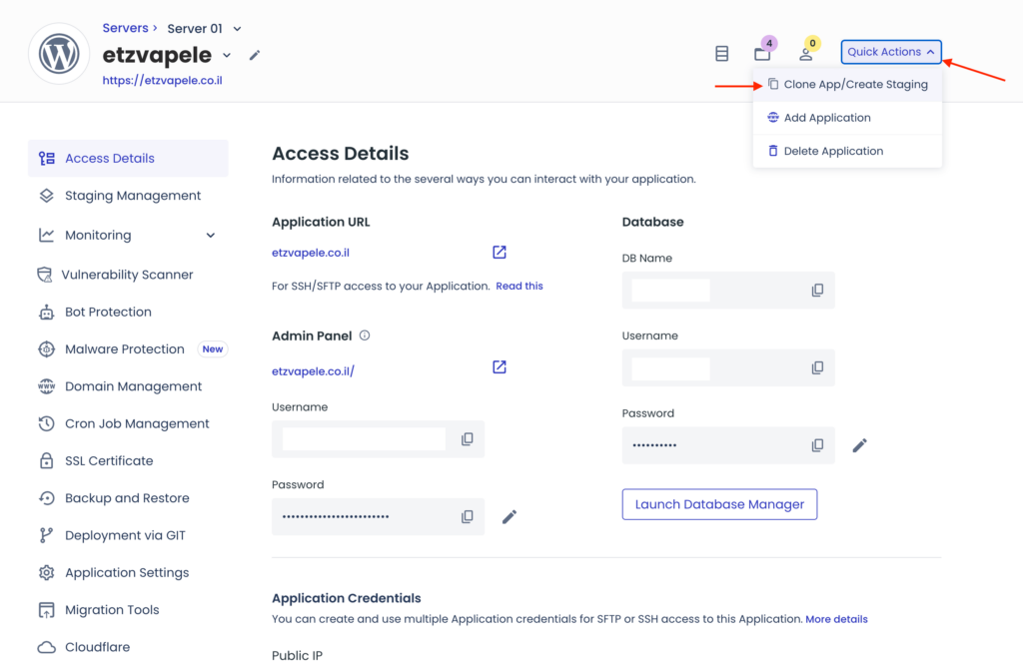Edit the Admin Panel password
The height and width of the screenshot is (665, 1023).
(x=510, y=517)
